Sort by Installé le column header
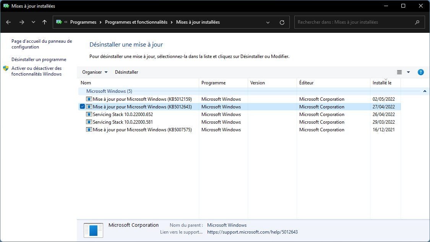430x242 pixels. click(x=385, y=83)
